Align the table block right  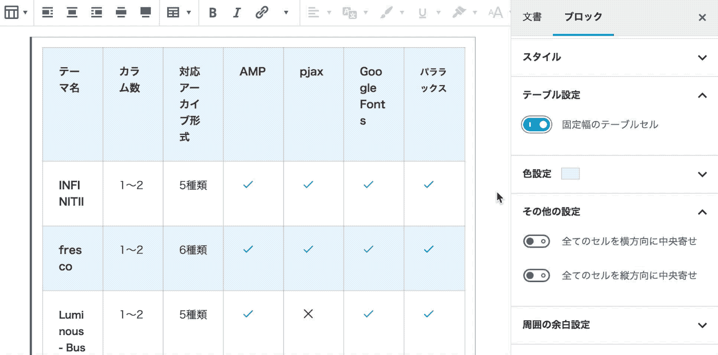pyautogui.click(x=96, y=13)
